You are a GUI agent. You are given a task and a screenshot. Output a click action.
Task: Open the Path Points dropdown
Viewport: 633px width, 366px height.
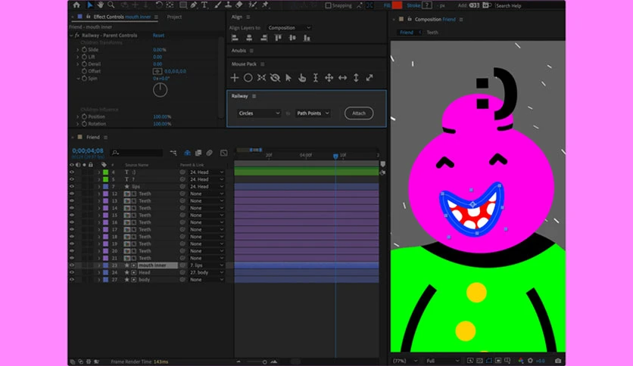pyautogui.click(x=313, y=113)
